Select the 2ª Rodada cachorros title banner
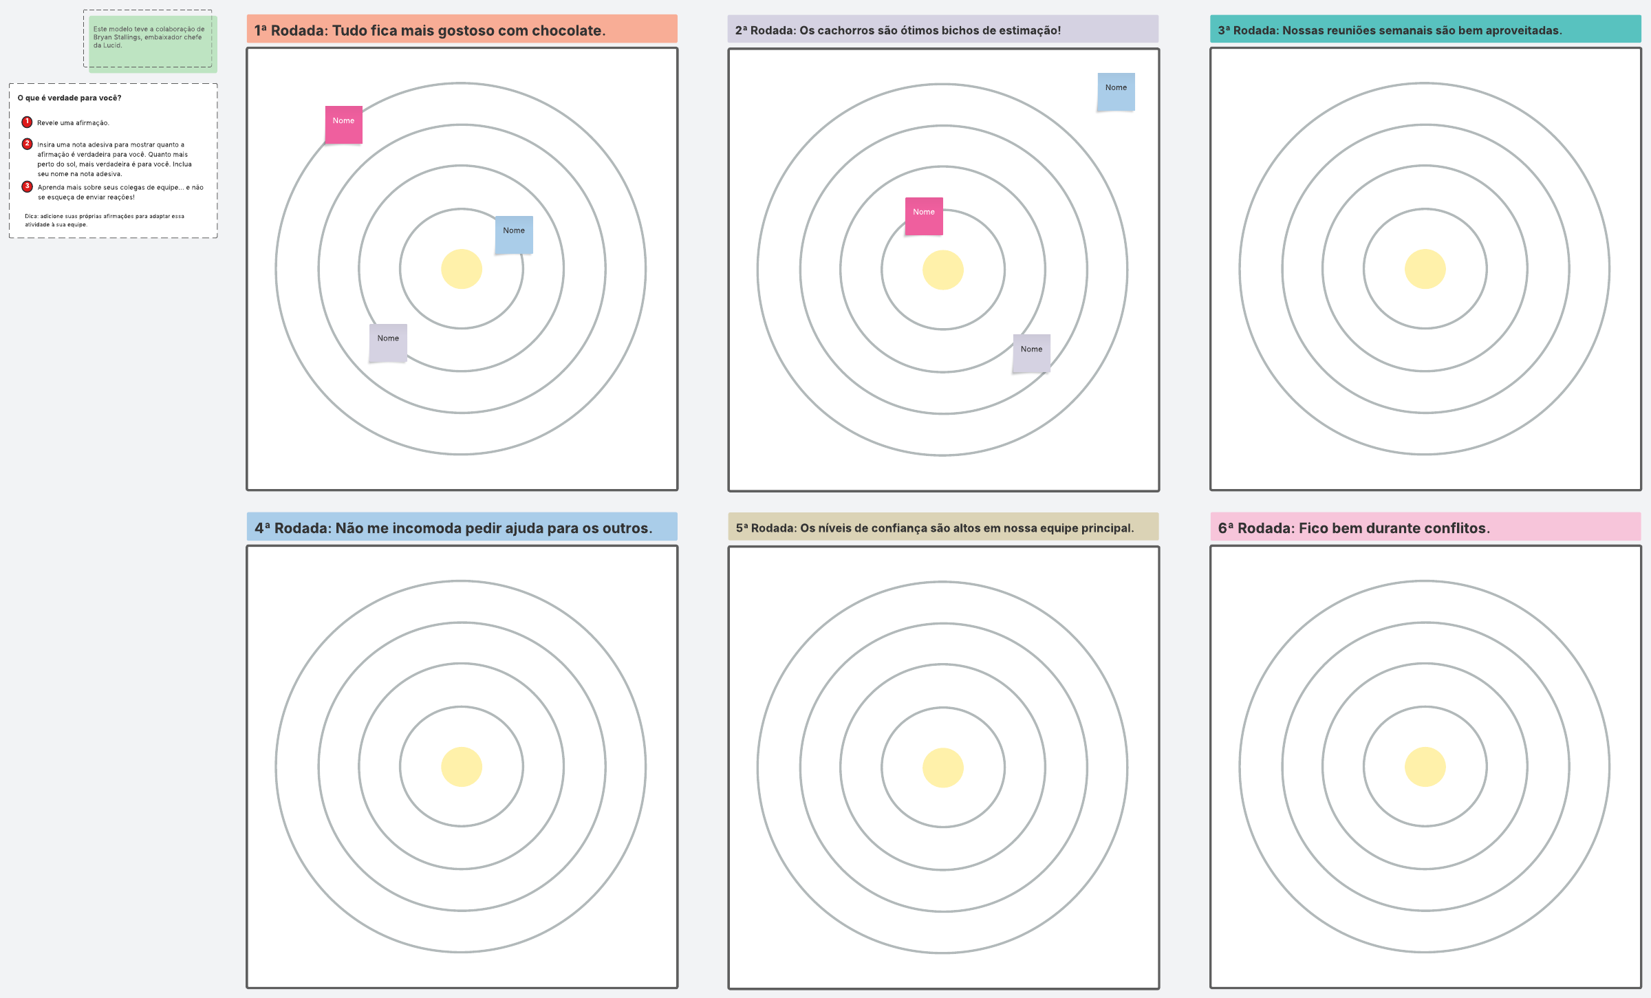 (942, 30)
